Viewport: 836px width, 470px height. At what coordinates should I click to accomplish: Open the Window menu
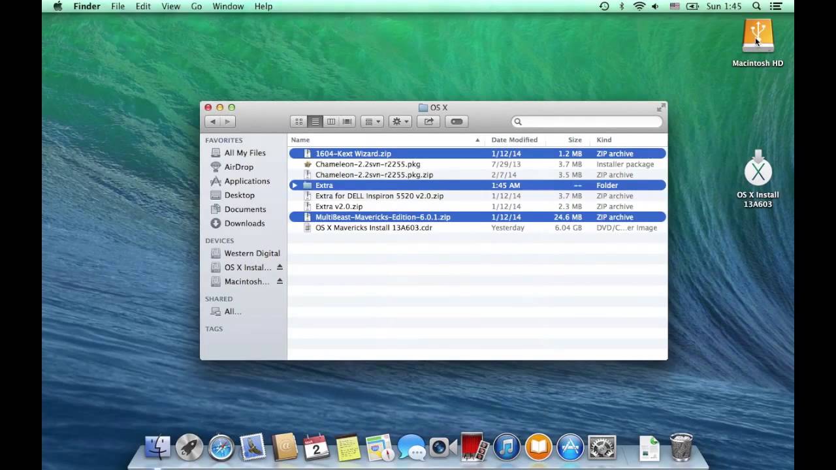[228, 7]
